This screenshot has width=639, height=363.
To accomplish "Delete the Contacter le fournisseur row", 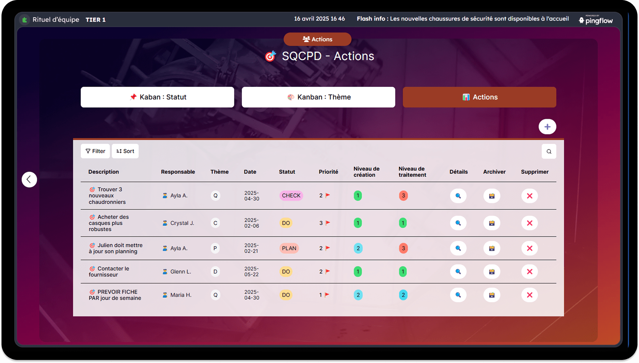I will click(x=529, y=272).
